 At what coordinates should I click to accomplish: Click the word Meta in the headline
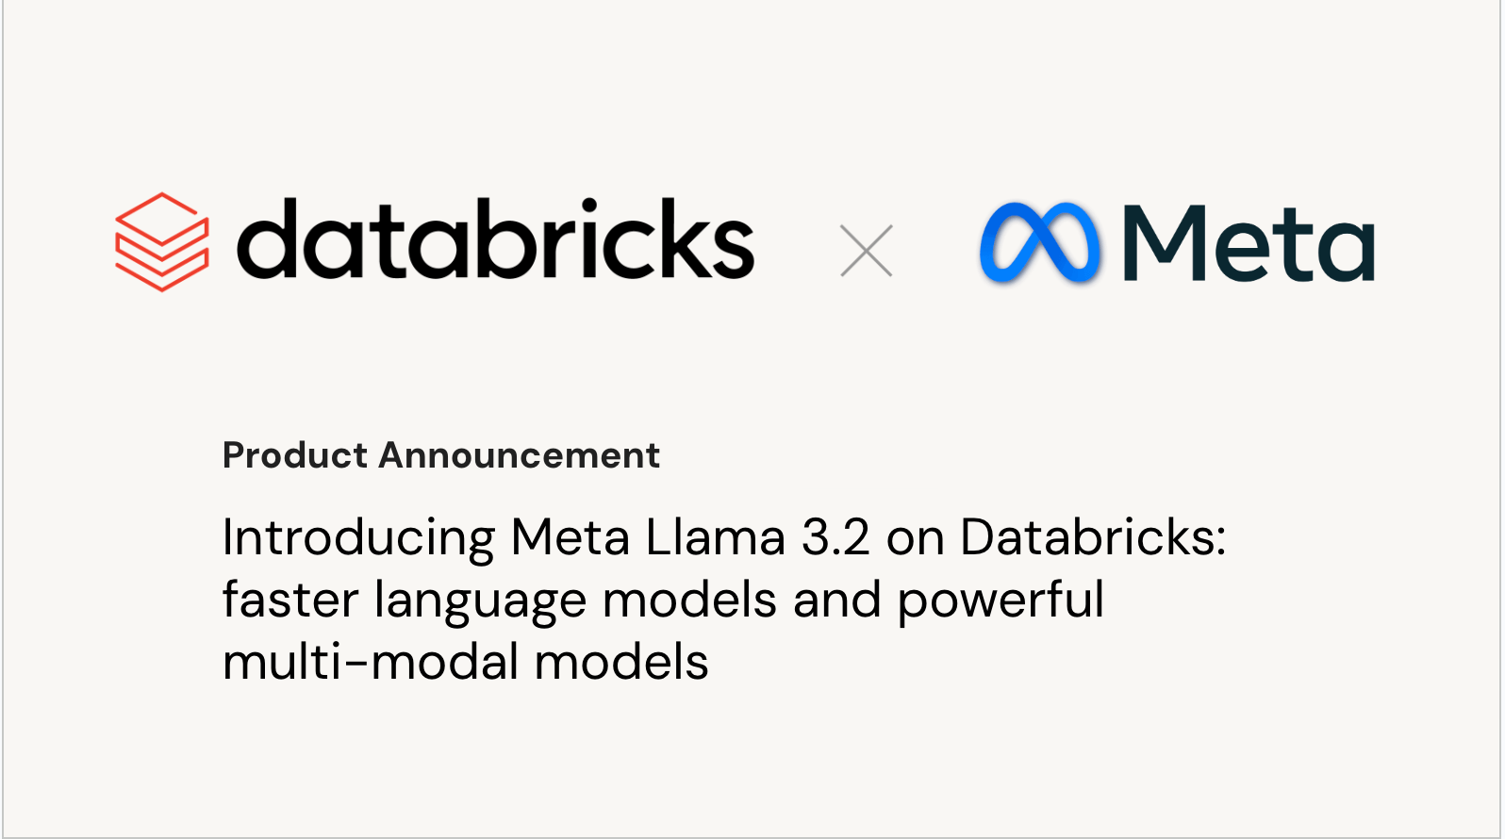(x=570, y=538)
